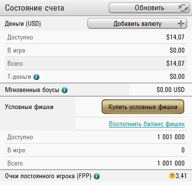The height and width of the screenshot is (185, 192).
Task: Click the Добавить валюту button
Action: [137, 23]
